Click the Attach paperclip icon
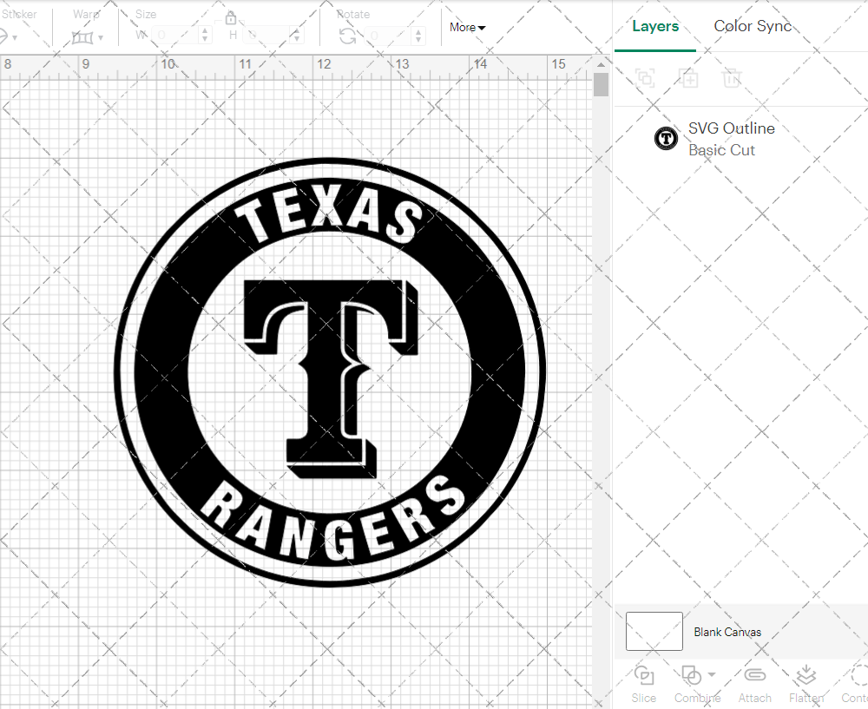Image resolution: width=868 pixels, height=709 pixels. click(x=754, y=675)
